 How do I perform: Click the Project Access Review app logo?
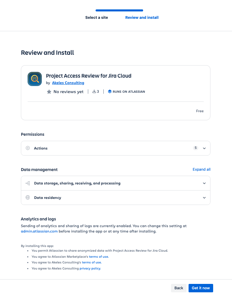coord(34,79)
